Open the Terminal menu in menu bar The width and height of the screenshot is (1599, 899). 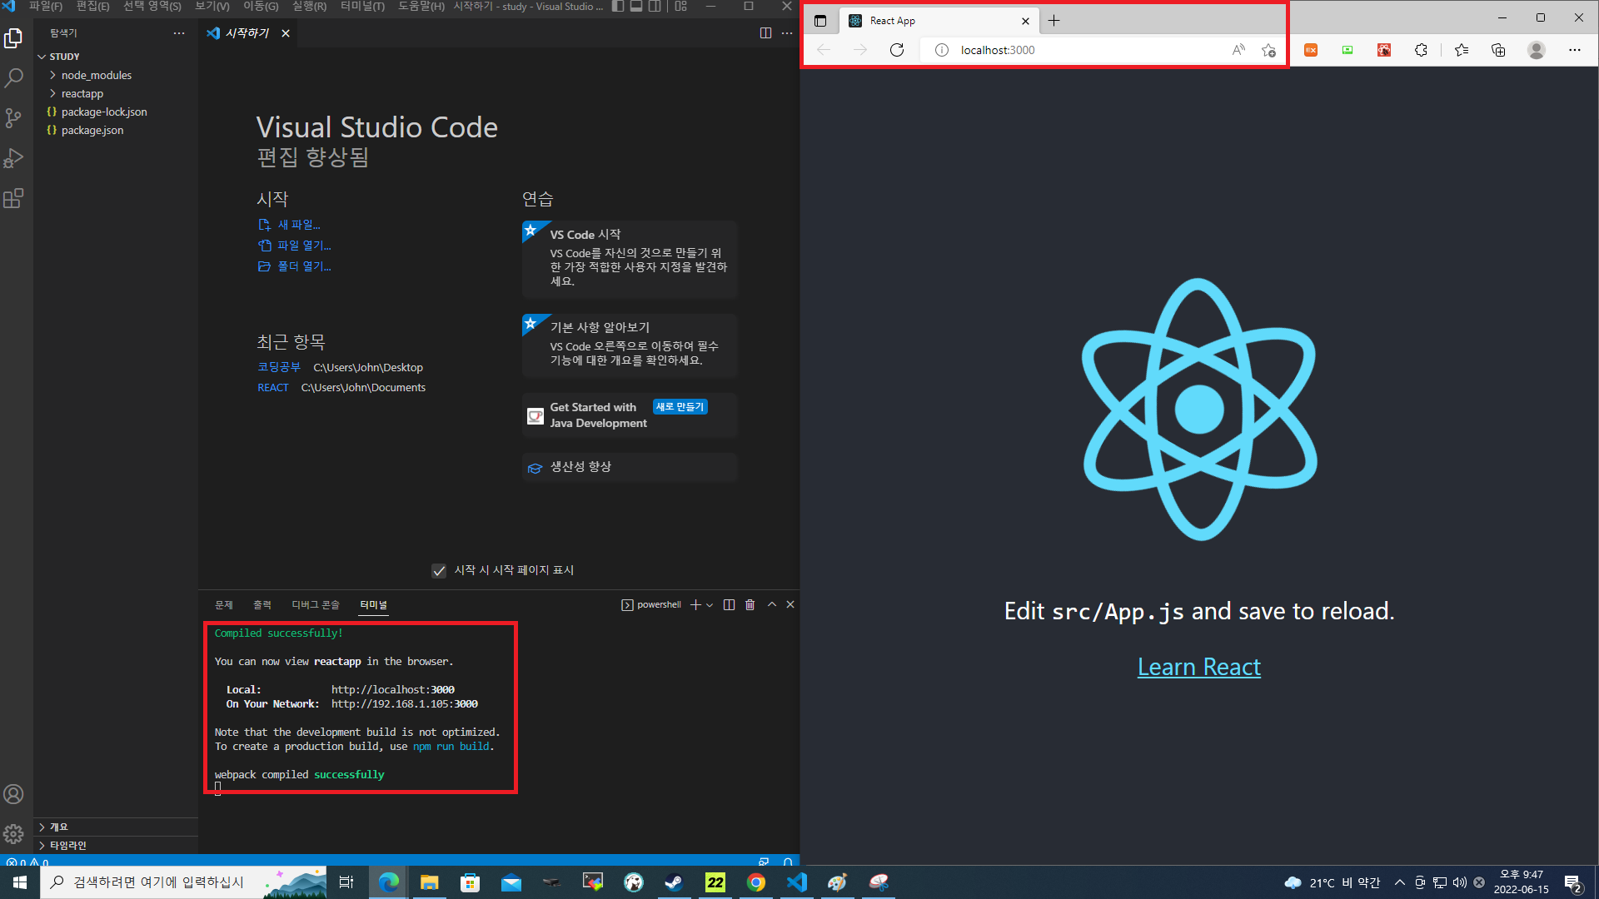pos(361,7)
